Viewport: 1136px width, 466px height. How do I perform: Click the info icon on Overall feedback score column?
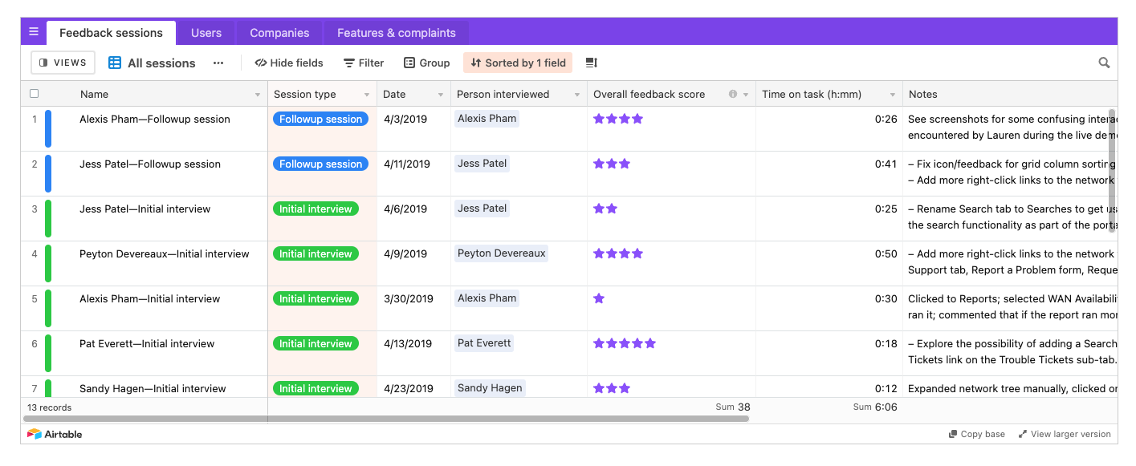pos(733,94)
